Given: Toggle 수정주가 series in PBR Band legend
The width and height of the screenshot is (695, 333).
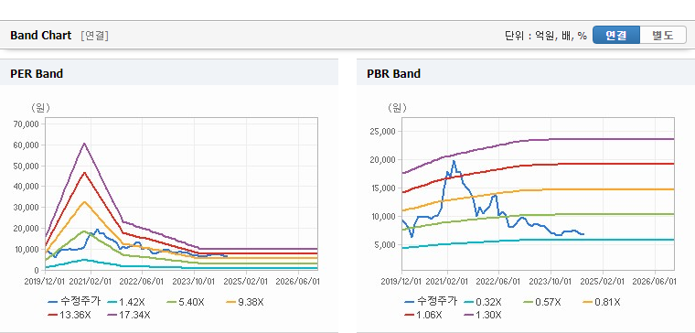Looking at the screenshot, I should coord(431,302).
